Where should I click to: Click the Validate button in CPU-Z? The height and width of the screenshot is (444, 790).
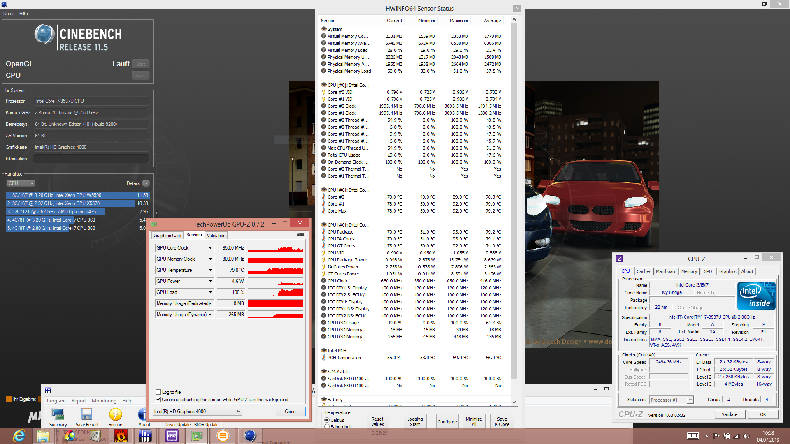pyautogui.click(x=730, y=414)
